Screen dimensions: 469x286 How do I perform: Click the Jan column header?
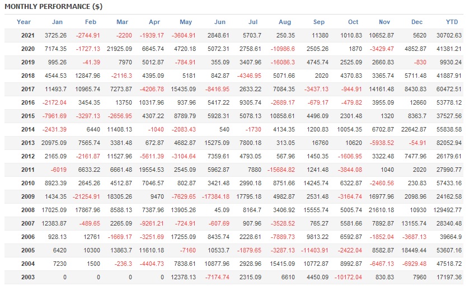pyautogui.click(x=57, y=22)
